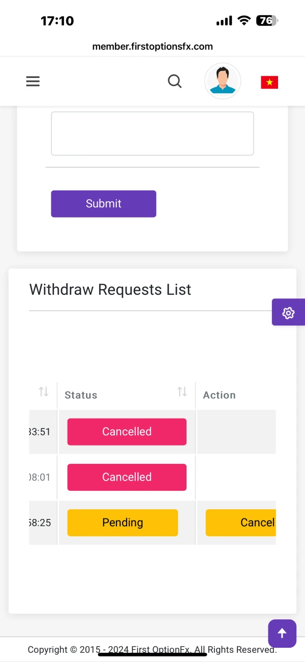Click sort arrows left of Status header
Screen dimensions: 305x662
44,392
